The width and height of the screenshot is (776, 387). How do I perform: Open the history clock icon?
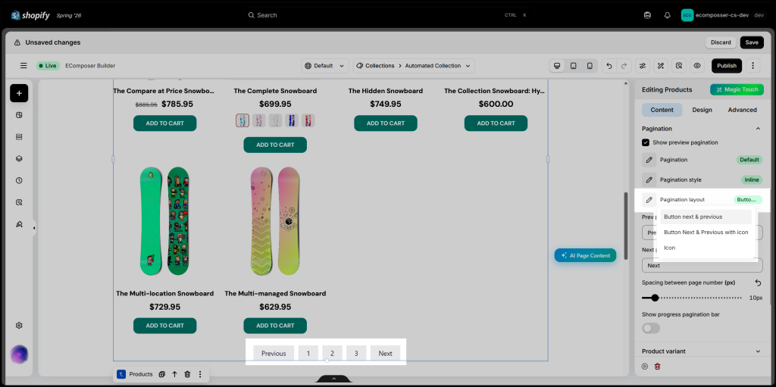point(19,181)
